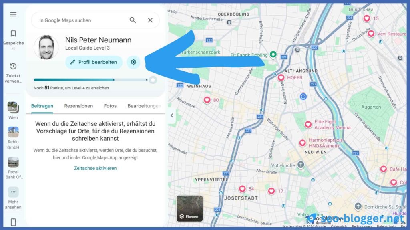Open Zuletzt verwendet history icon
Viewport: 410px width, 230px height.
(x=13, y=67)
